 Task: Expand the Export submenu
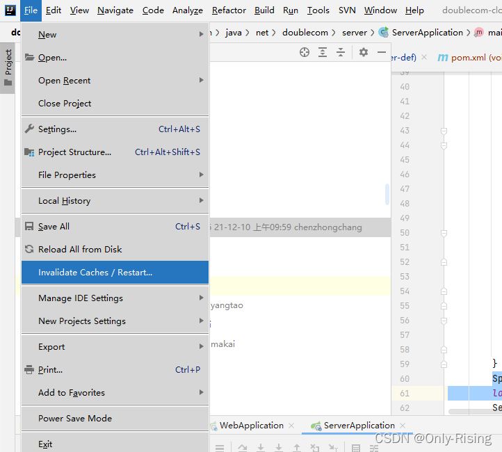pyautogui.click(x=115, y=347)
